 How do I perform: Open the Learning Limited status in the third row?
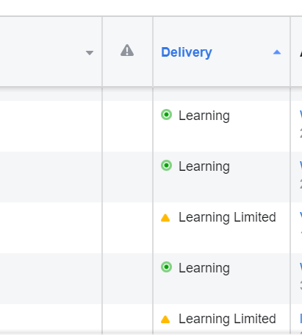227,217
